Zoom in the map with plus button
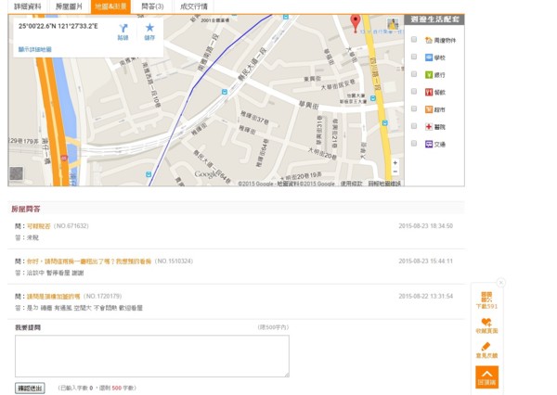557x395 pixels. pyautogui.click(x=395, y=163)
